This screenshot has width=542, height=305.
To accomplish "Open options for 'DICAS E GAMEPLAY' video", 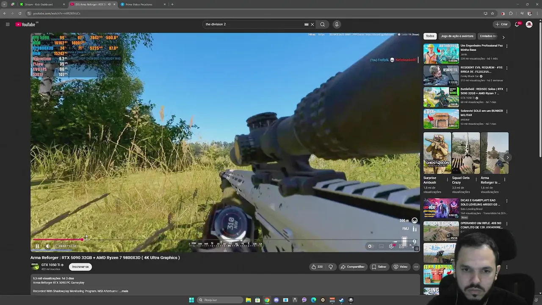I will (507, 201).
